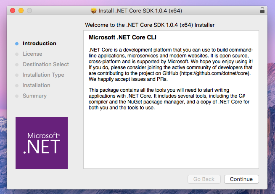Select the Summary step in sidebar
Viewport: 275px width, 194px height.
click(x=34, y=96)
